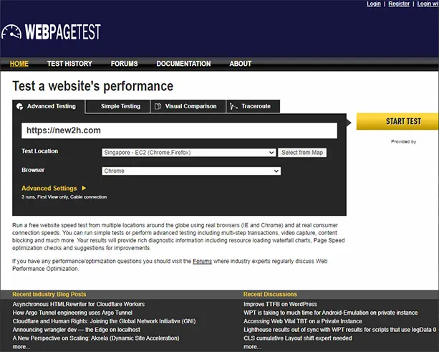Click the 'Test Location' label
The image size is (439, 352).
[x=40, y=151]
